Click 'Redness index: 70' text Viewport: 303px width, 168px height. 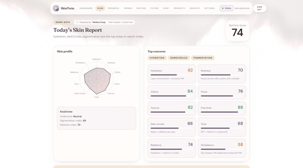(x=70, y=125)
